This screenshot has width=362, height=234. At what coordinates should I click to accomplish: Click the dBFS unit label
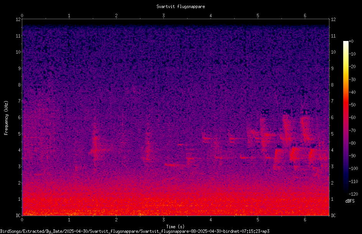(350, 201)
